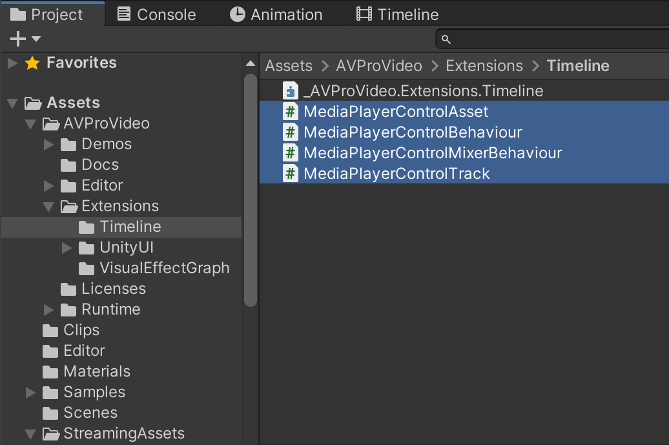669x445 pixels.
Task: Click the assembly definition file icon
Action: [291, 90]
